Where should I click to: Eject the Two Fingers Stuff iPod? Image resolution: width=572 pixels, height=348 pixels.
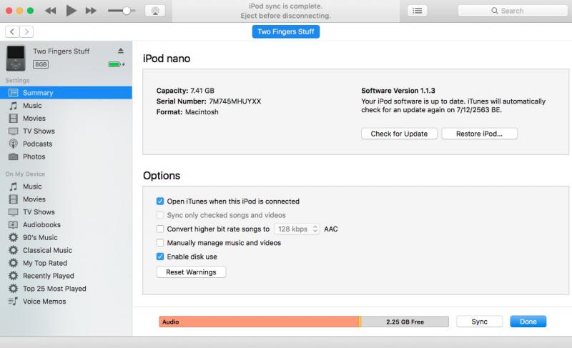[x=121, y=51]
